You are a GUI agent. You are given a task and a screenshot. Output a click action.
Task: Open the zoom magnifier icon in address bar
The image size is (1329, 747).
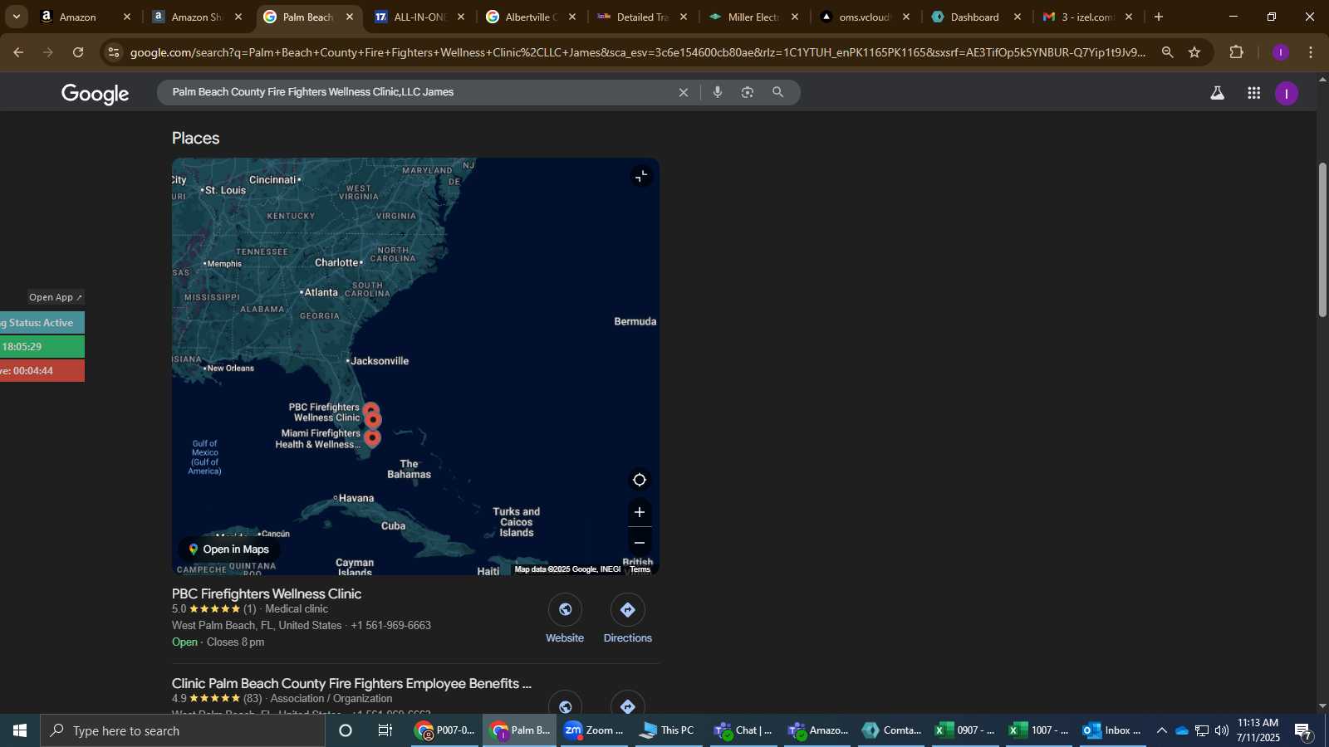point(1167,52)
